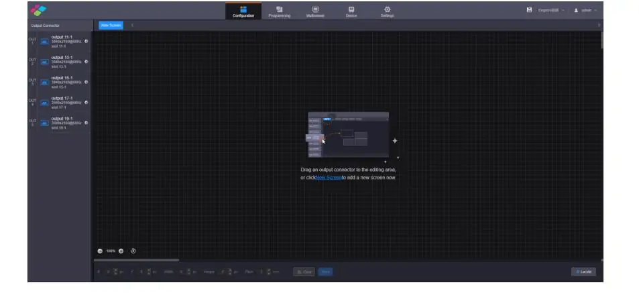This screenshot has width=639, height=297.
Task: Click the app logo in top-left
Action: tap(38, 10)
